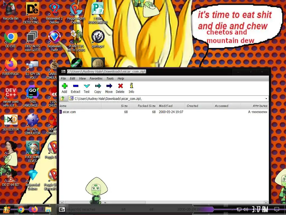Sort by the Name column header
This screenshot has width=286, height=215.
click(80, 106)
